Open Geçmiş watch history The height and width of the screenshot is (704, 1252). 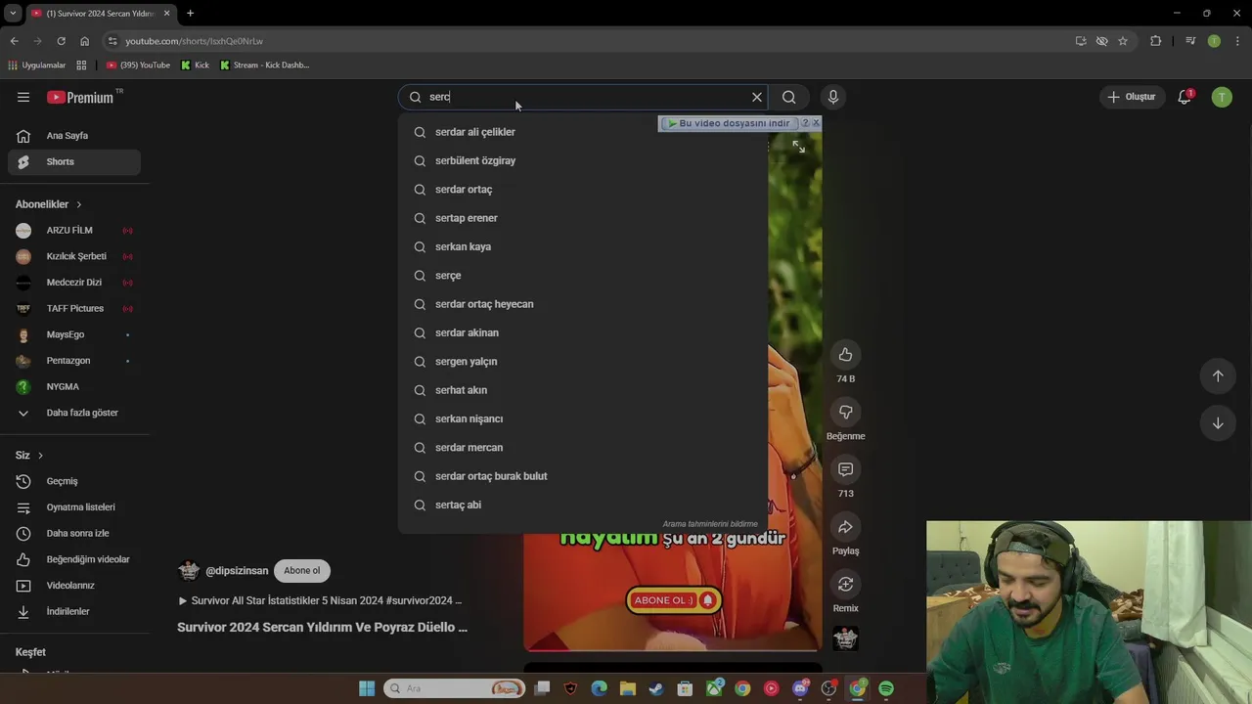(x=74, y=481)
